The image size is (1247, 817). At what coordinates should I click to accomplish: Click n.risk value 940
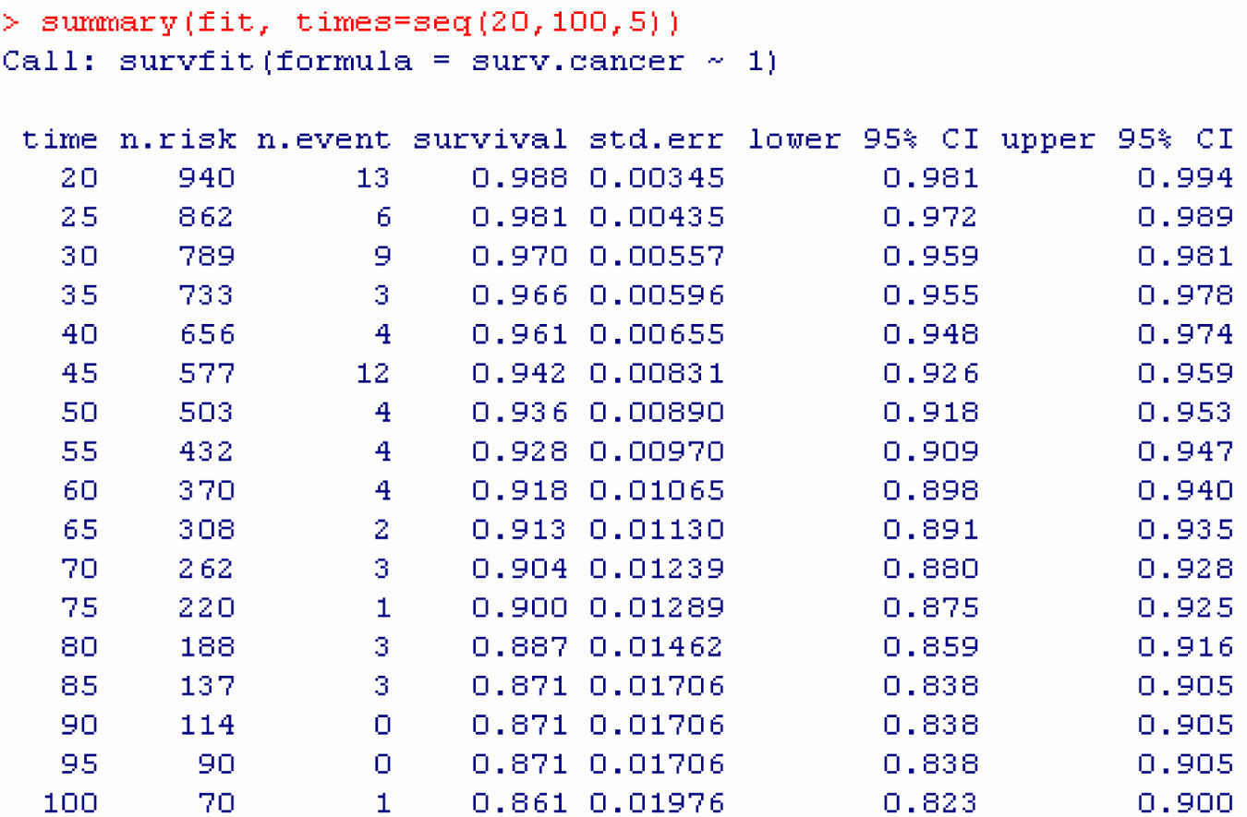[x=206, y=178]
